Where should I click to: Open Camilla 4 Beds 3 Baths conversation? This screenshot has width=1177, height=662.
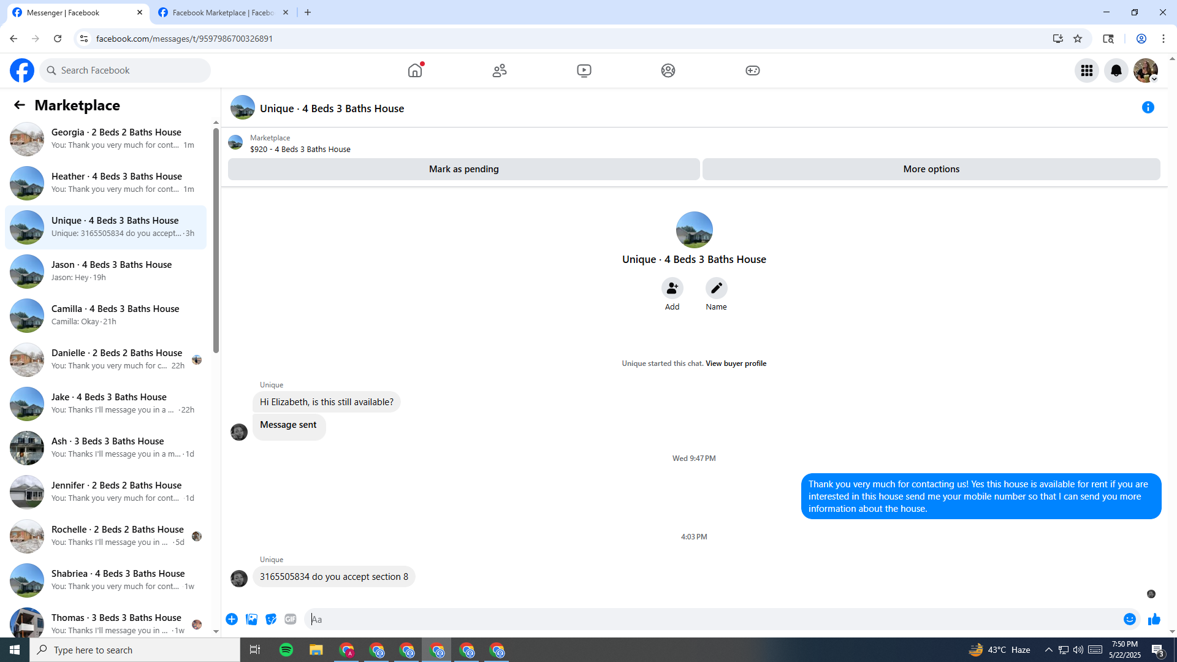point(105,316)
